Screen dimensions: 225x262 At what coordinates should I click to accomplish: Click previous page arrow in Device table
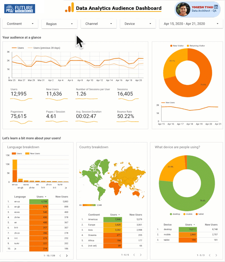pos(209,255)
